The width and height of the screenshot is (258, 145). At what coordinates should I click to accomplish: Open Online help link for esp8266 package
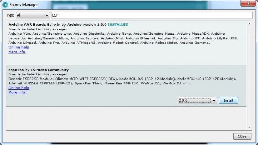click(19, 88)
